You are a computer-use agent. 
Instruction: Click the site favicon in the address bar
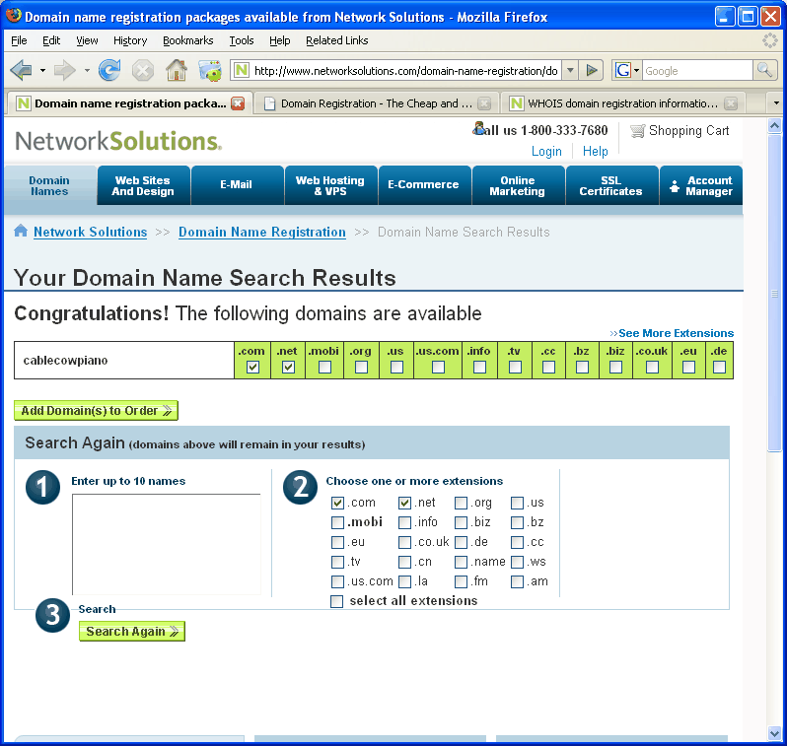[242, 70]
